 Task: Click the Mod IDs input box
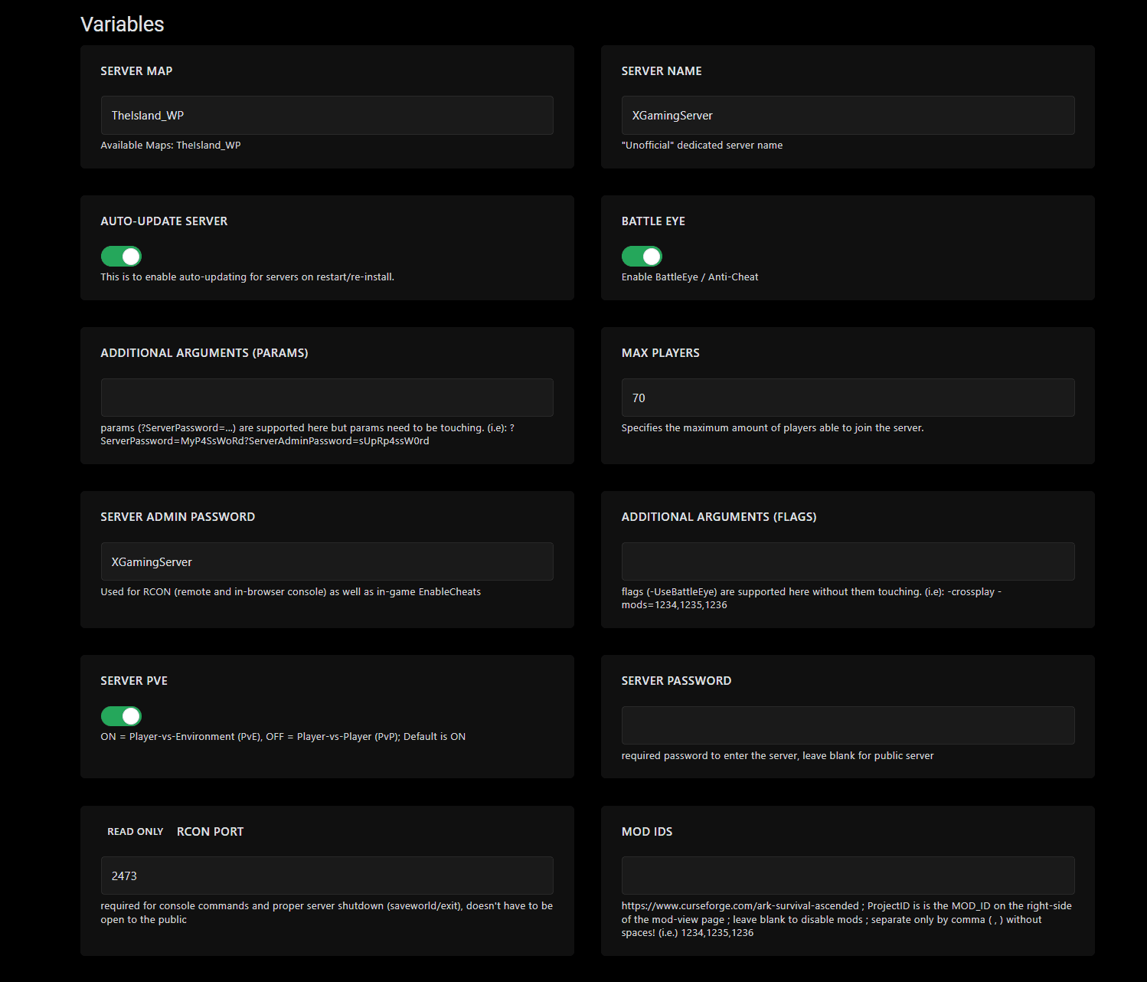[848, 876]
